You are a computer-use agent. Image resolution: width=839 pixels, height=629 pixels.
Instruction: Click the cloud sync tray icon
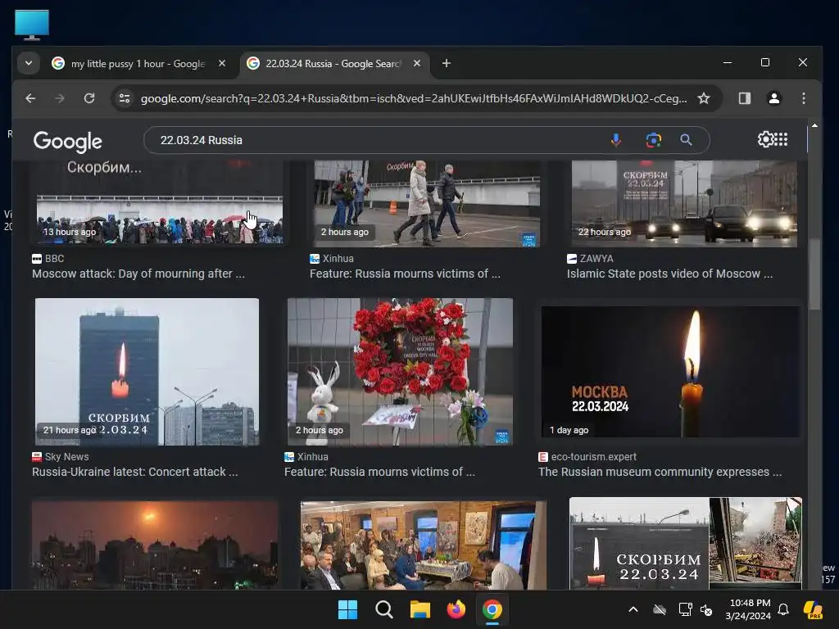[x=660, y=609]
